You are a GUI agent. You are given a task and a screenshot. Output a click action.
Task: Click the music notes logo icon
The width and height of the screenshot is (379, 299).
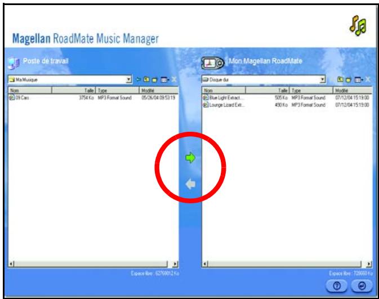click(358, 25)
